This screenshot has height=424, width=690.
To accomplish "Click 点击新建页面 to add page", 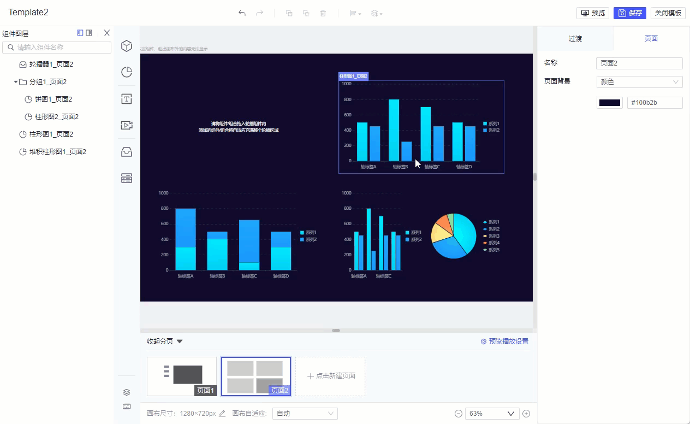I will pyautogui.click(x=330, y=376).
